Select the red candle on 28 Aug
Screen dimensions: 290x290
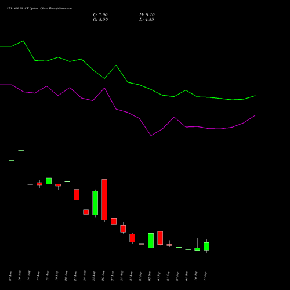click(123, 229)
